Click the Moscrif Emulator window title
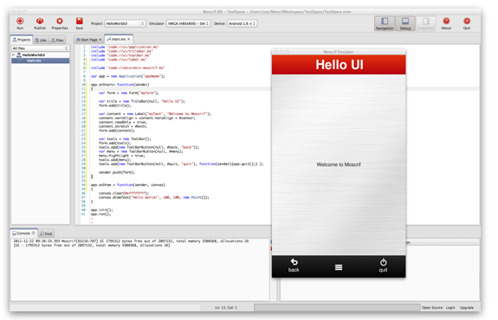Screen dimensions: 498x320 (x=339, y=52)
